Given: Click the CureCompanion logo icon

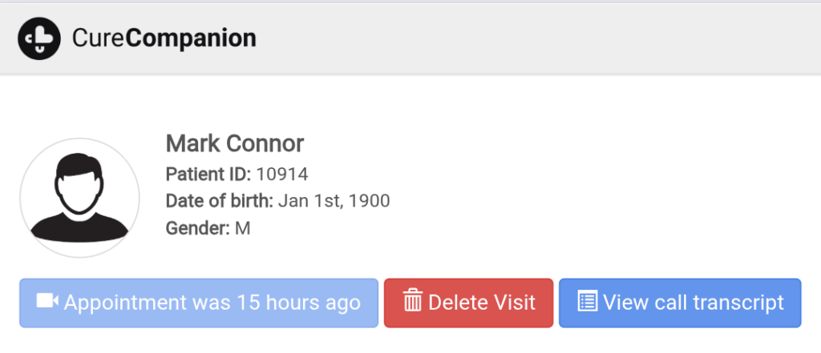Looking at the screenshot, I should (40, 38).
